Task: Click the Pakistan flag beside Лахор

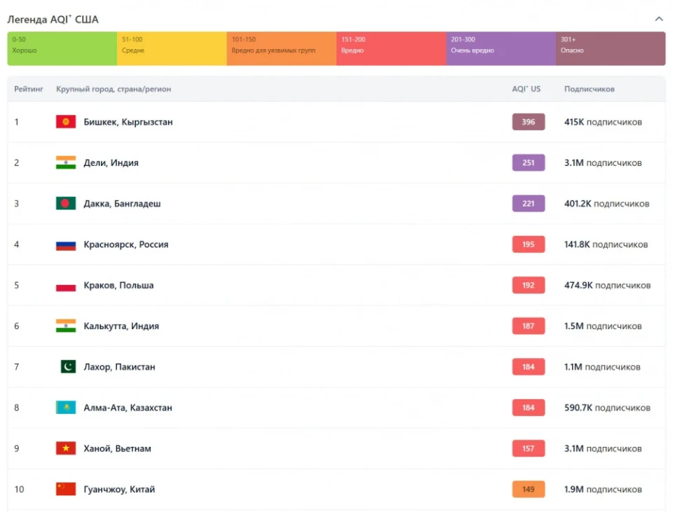Action: (68, 367)
